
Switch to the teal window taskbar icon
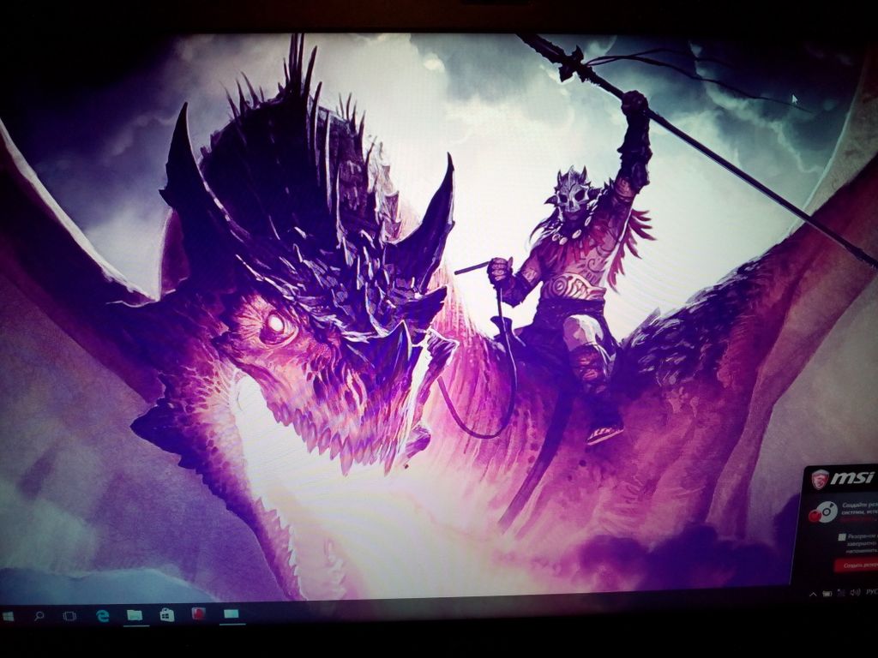pos(231,613)
